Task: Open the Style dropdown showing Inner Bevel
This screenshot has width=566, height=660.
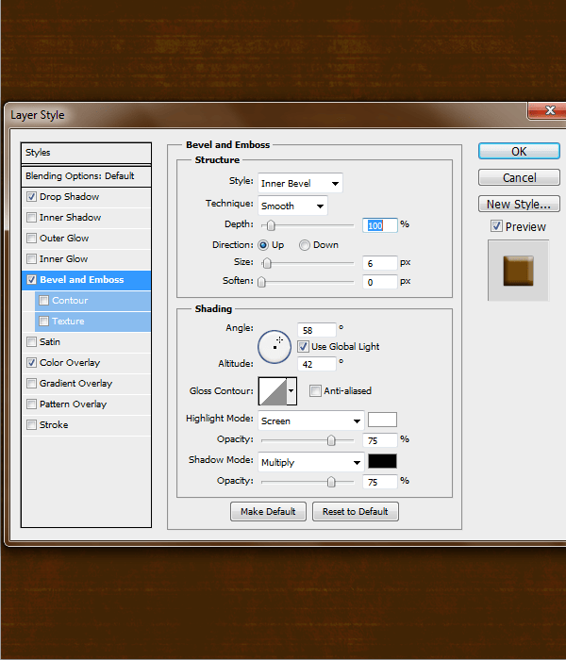Action: point(300,183)
